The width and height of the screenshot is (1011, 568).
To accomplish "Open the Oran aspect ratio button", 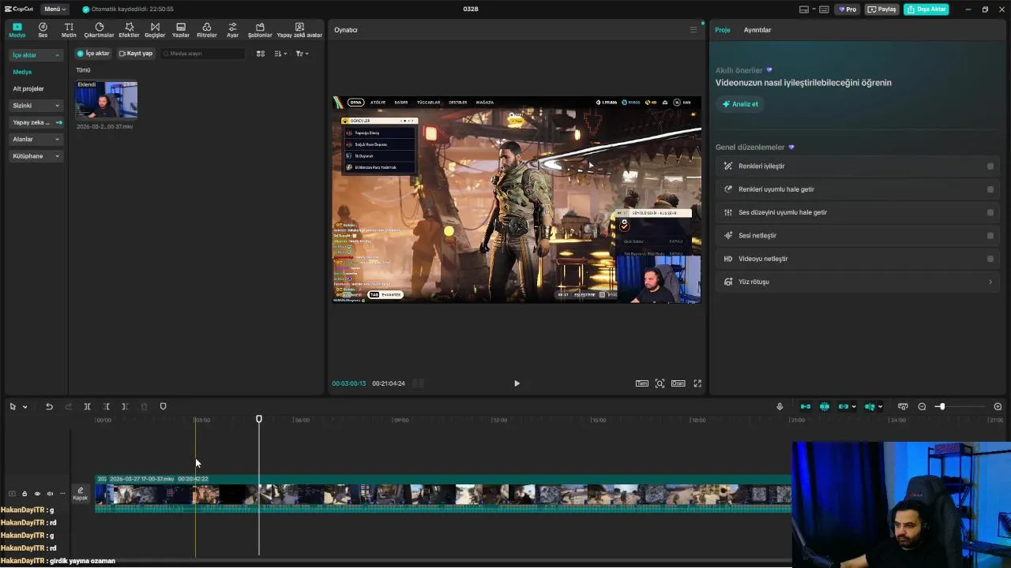I will tap(678, 383).
